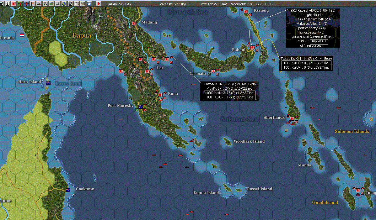Click '1001 Ku U-1: 17 (1) x L3Y2 Tina' line
This screenshot has width=376, height=220.
(230, 97)
